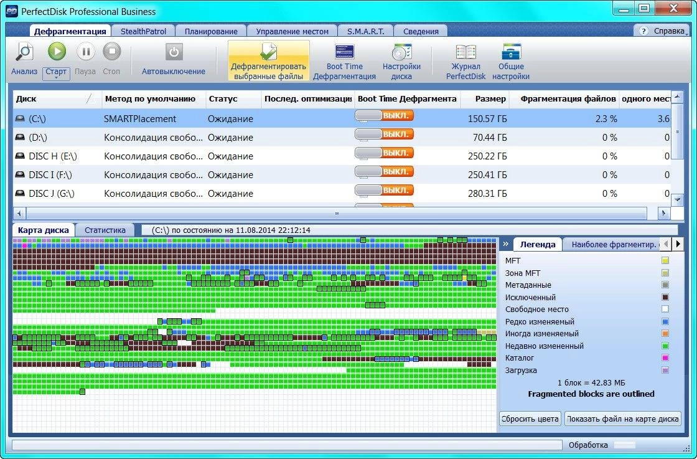This screenshot has width=697, height=459.
Task: Toggle Автовыключение power icon
Action: 174,52
